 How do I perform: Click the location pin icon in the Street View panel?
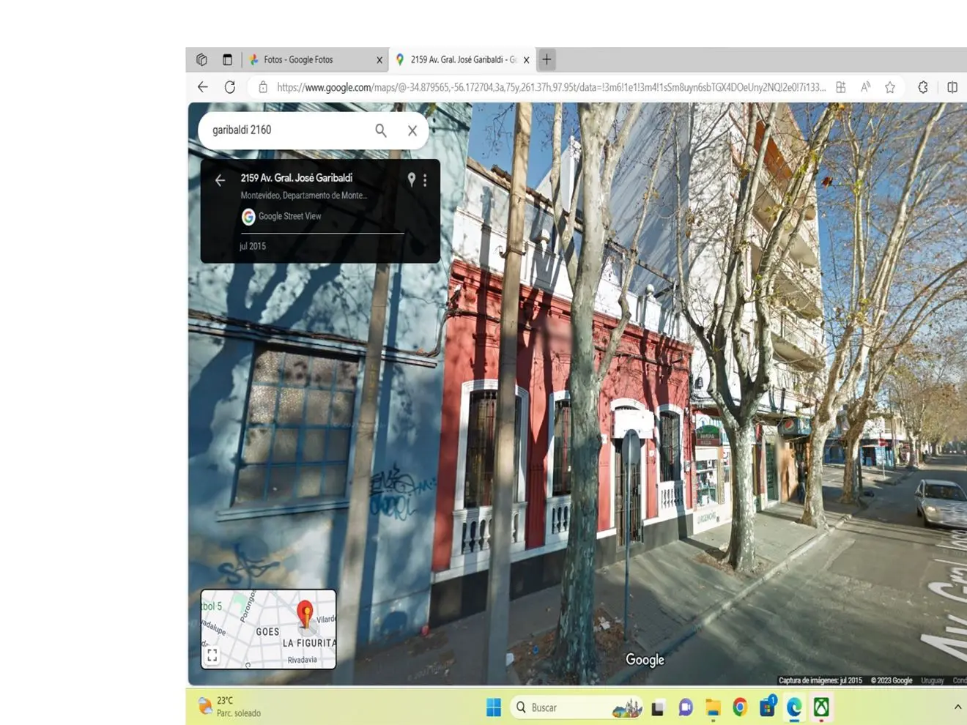tap(412, 179)
